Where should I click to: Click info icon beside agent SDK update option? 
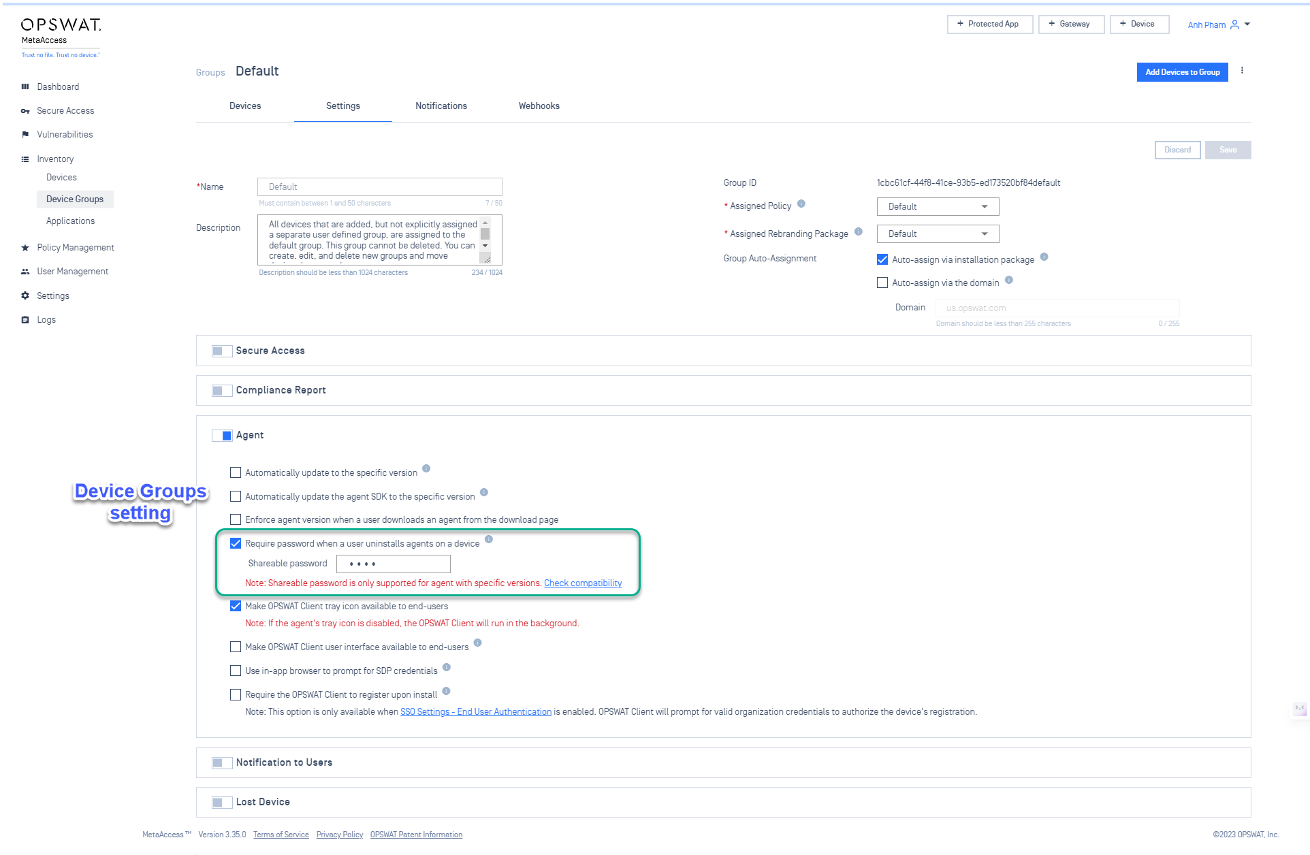(484, 492)
